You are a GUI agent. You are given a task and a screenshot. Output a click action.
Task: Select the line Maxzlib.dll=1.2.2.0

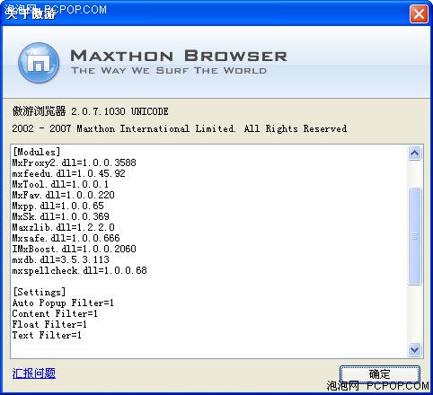pyautogui.click(x=64, y=227)
